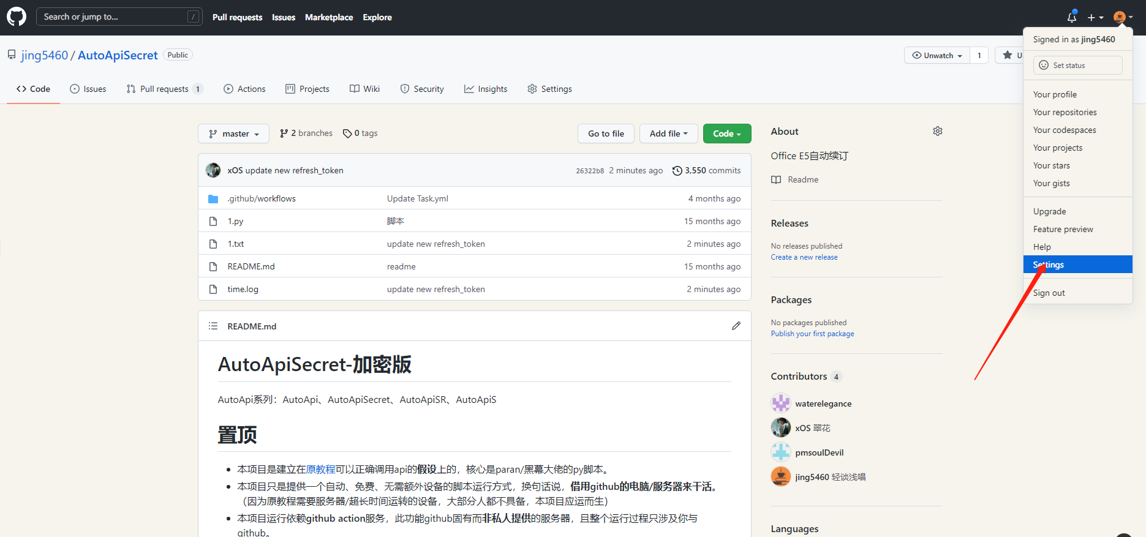Open the Security tab
The height and width of the screenshot is (537, 1146).
tap(422, 89)
